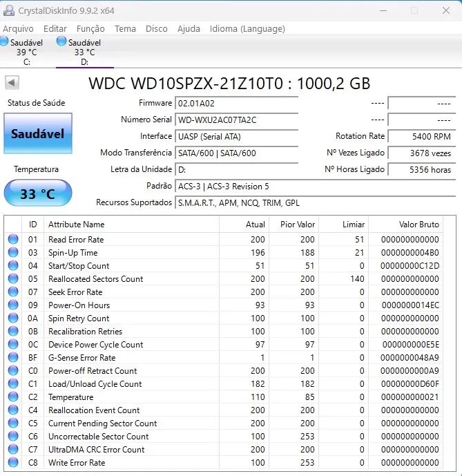Click the status circle for Spin-Up Time
The height and width of the screenshot is (476, 462).
point(13,252)
